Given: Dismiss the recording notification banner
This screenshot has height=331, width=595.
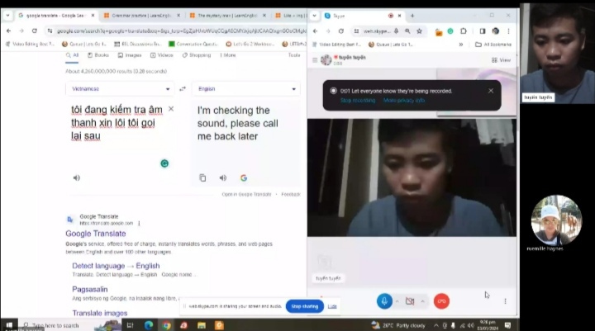Looking at the screenshot, I should [x=490, y=91].
